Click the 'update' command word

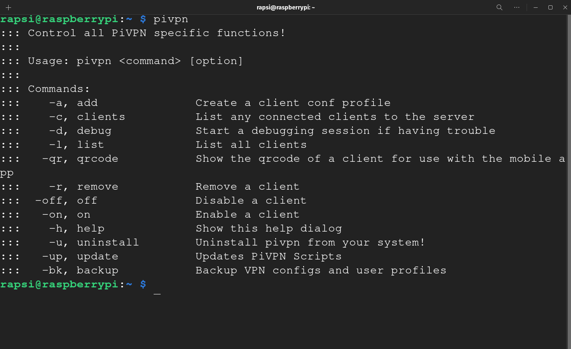[98, 257]
